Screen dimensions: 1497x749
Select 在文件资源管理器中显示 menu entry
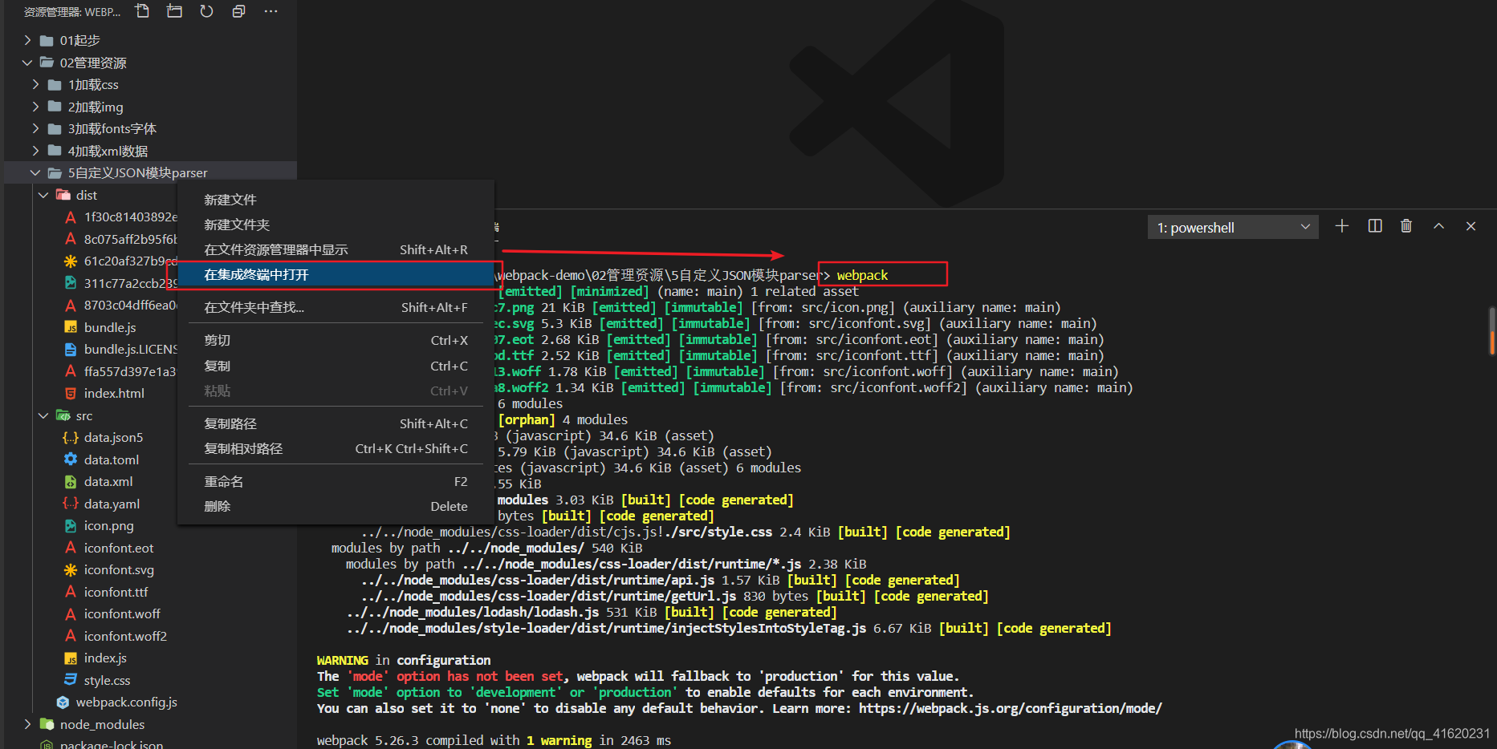(336, 249)
